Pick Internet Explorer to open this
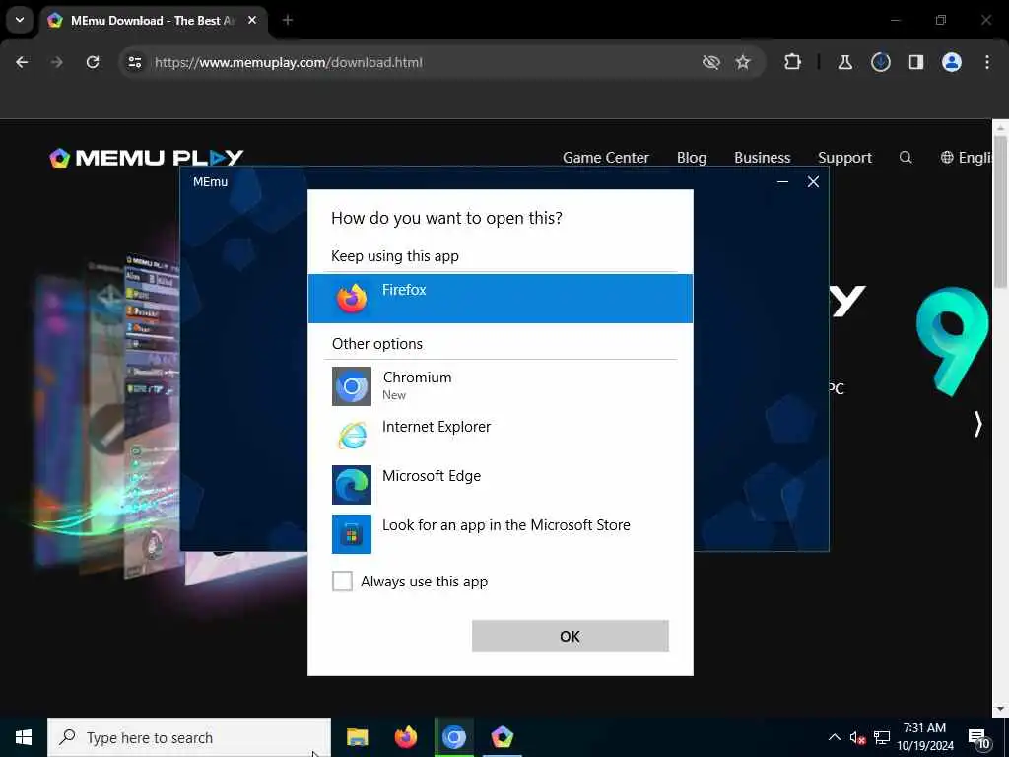Screen dimensions: 1009x757 click(x=500, y=435)
